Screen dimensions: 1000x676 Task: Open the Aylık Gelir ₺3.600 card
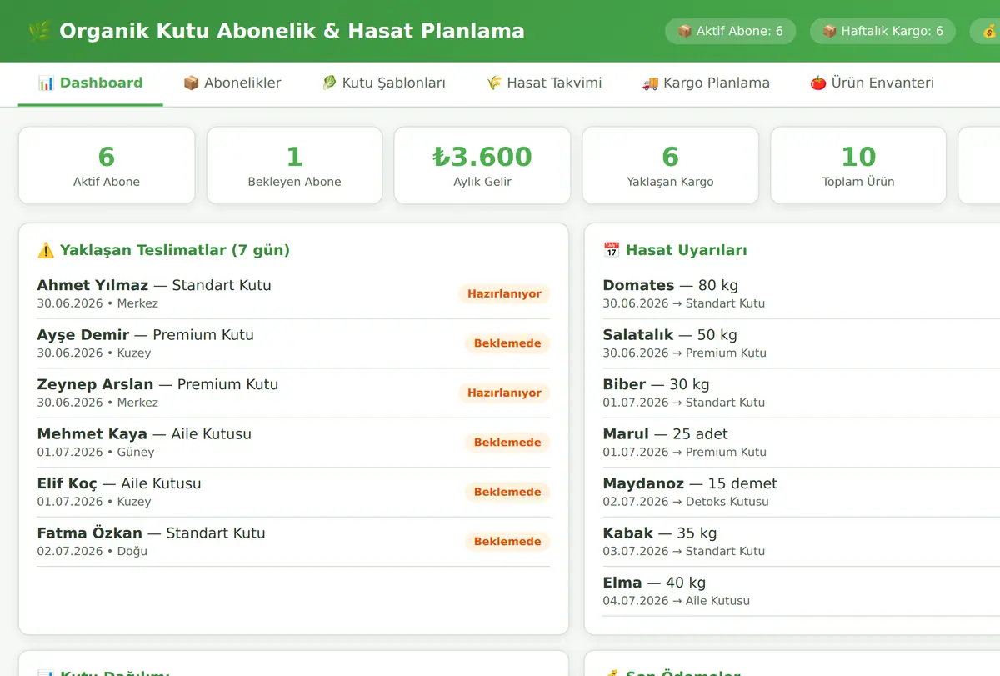[x=482, y=165]
